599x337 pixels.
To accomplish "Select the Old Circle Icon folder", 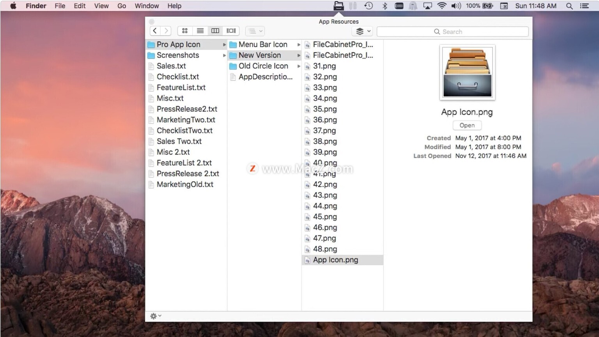I will pyautogui.click(x=264, y=66).
